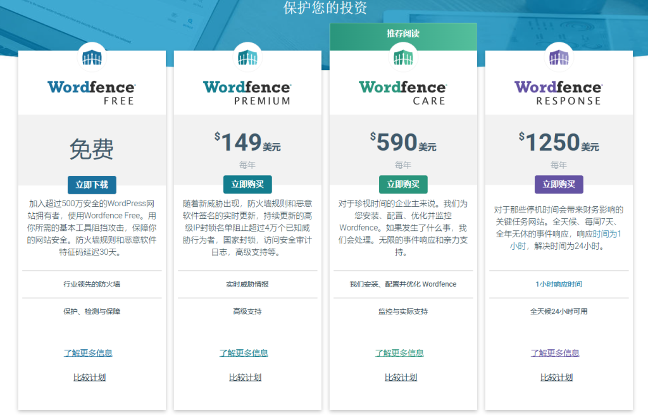The width and height of the screenshot is (648, 415).
Task: Select the Wordfence FREE logo
Action: [92, 89]
